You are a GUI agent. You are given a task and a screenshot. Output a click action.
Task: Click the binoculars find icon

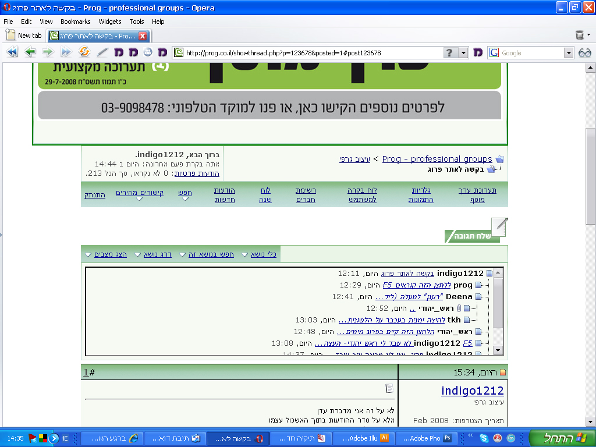(584, 53)
